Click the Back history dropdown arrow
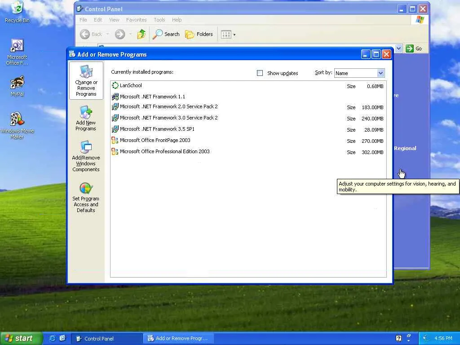The height and width of the screenshot is (345, 460). point(108,34)
